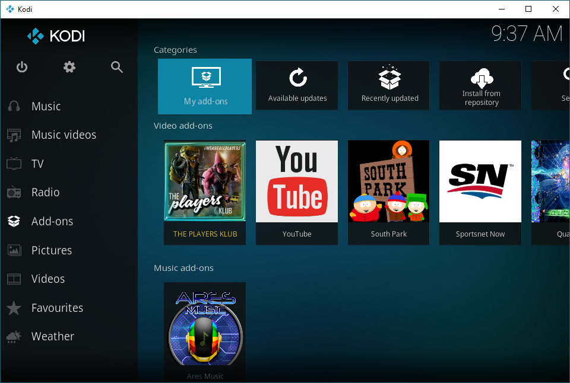
Task: Click the Favourites star icon
Action: tap(14, 308)
